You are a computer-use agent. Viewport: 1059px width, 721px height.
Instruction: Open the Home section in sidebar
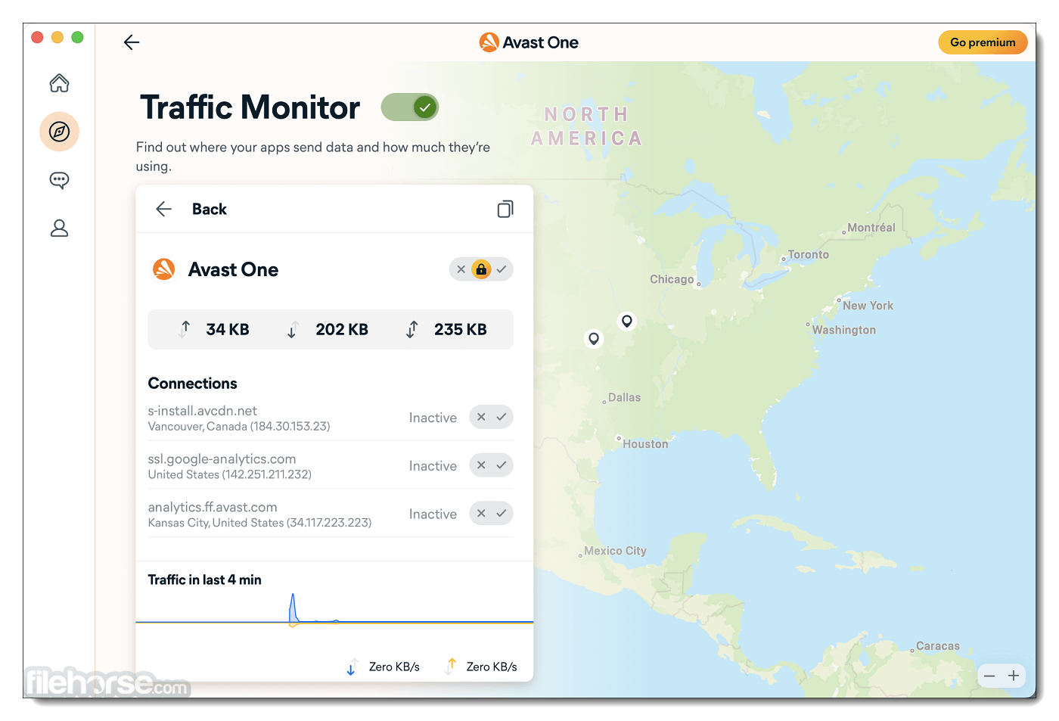pos(59,83)
